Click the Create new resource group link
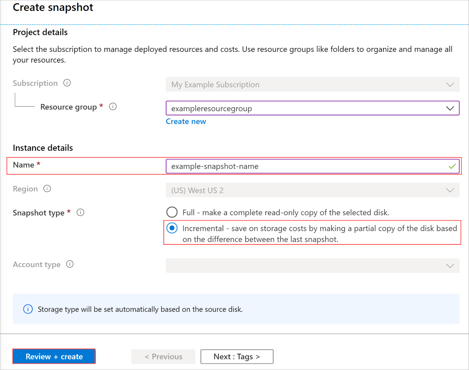Screen dimensions: 469x370 click(x=186, y=121)
